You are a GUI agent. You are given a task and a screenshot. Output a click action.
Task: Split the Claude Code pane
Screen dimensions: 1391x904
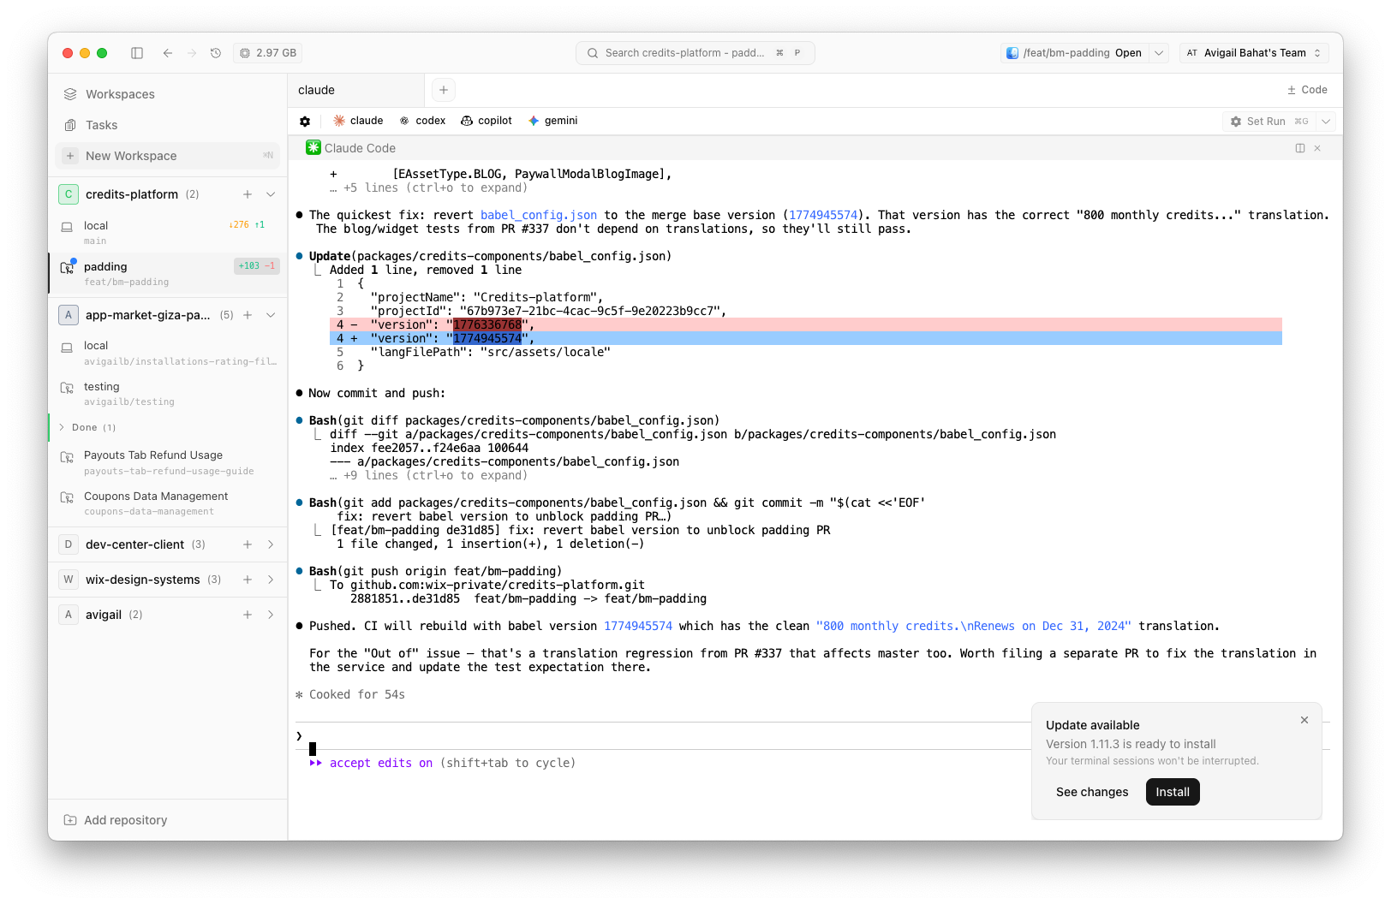(1300, 148)
